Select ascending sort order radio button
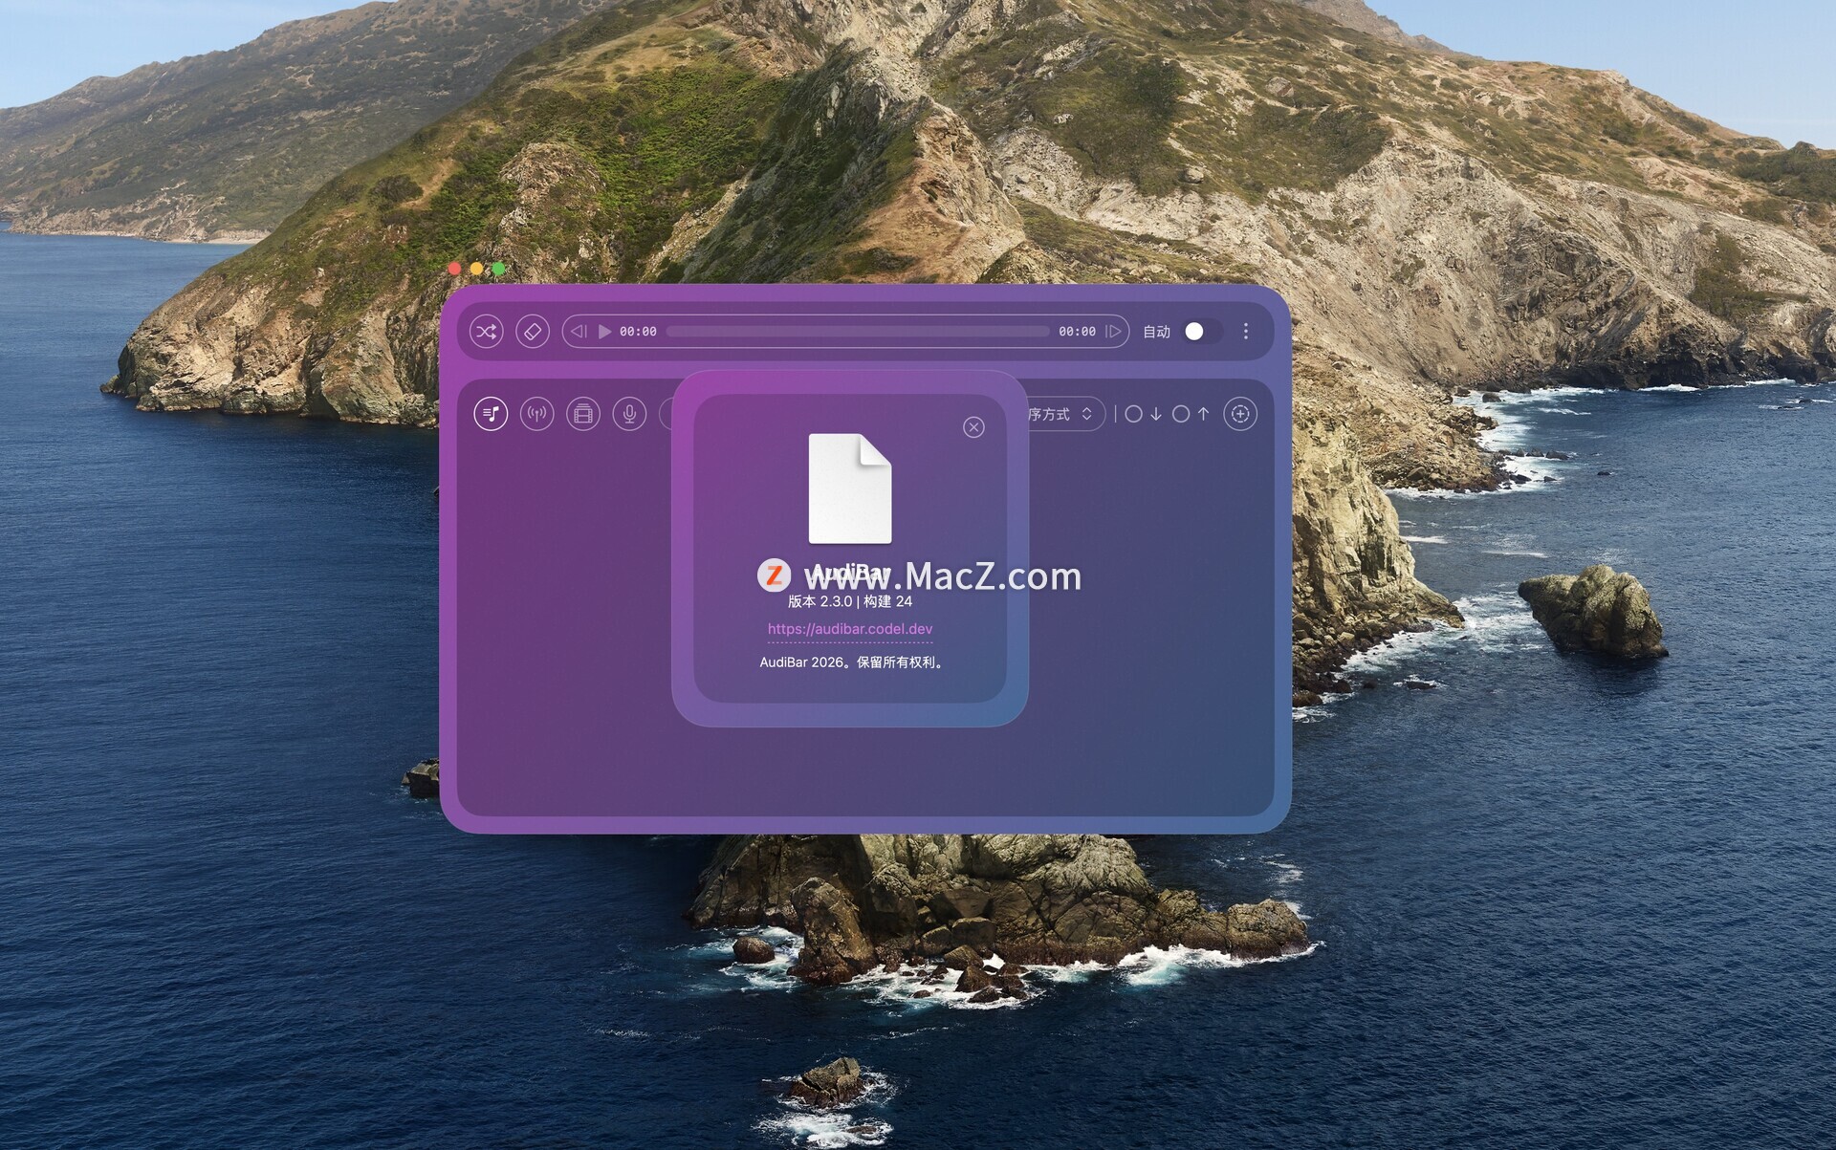Viewport: 1836px width, 1150px height. coord(1181,414)
